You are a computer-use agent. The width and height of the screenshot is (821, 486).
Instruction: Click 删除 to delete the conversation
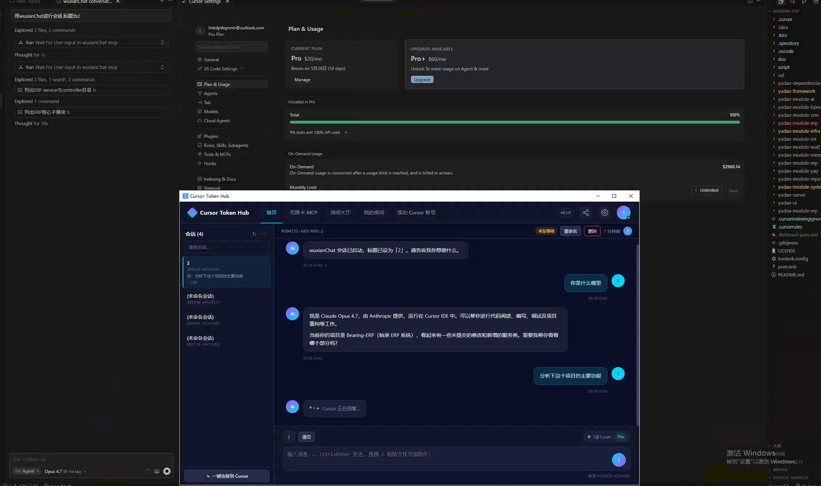tap(592, 231)
